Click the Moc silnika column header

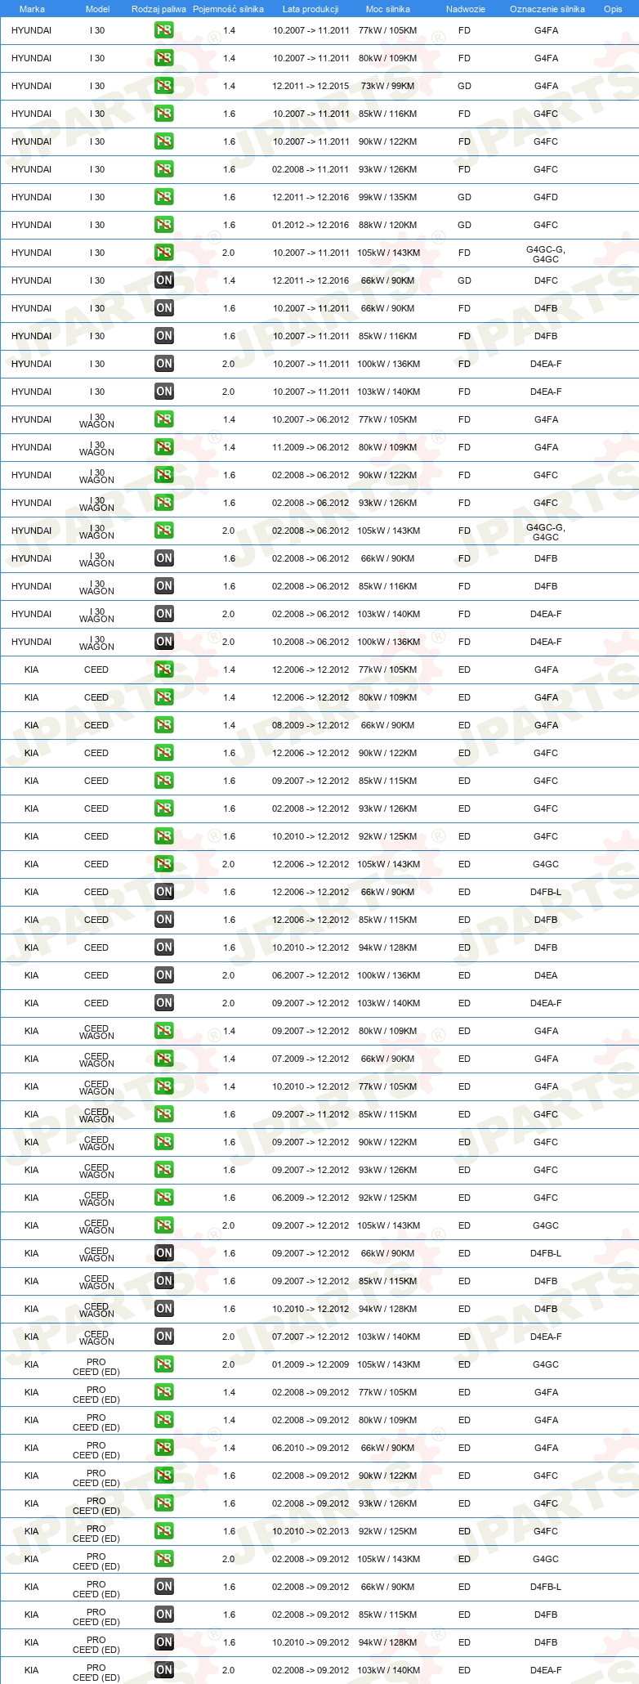pyautogui.click(x=388, y=9)
